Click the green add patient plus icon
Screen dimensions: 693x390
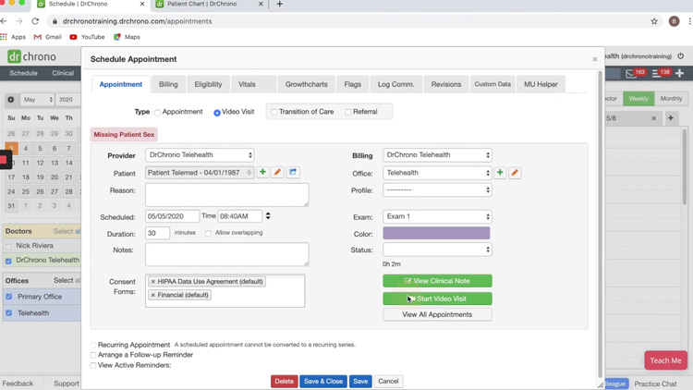[262, 172]
